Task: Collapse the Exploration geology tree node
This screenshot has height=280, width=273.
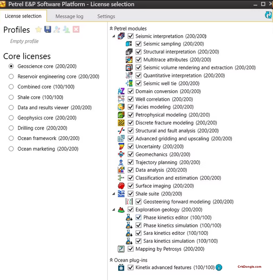Action: [114, 209]
